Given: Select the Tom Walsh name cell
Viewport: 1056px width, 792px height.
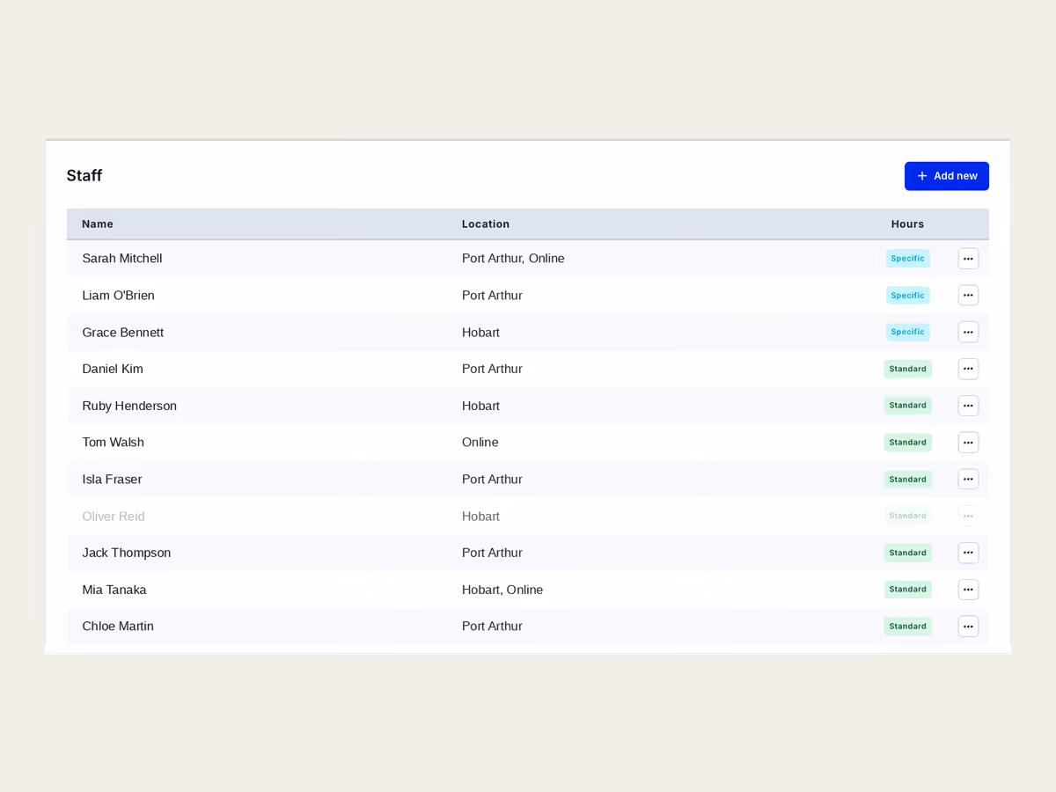Looking at the screenshot, I should (x=113, y=443).
